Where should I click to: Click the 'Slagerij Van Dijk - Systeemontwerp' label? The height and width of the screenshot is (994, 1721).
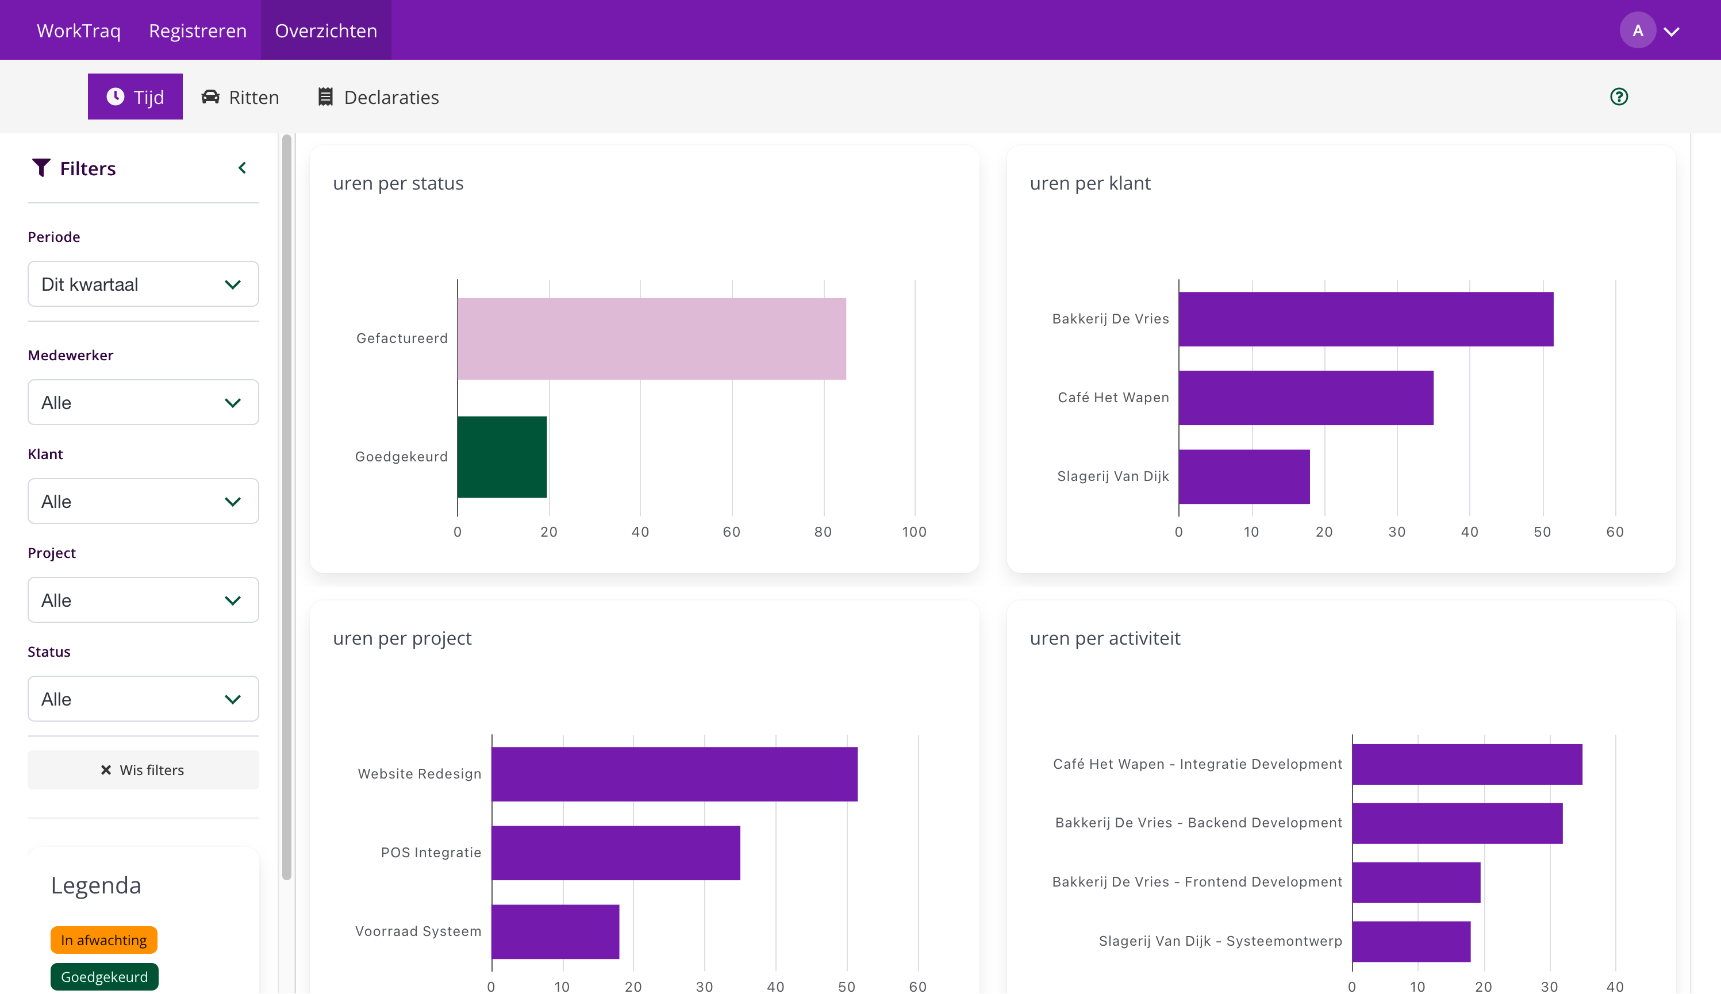[1221, 942]
